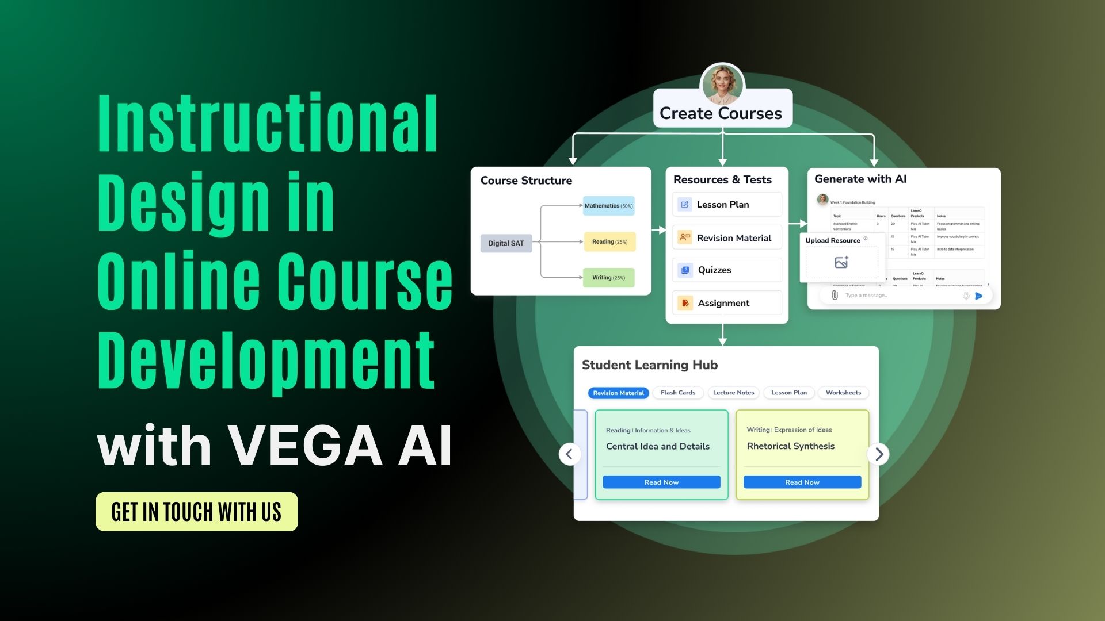Click the right arrow carousel scroll button

[x=879, y=454]
